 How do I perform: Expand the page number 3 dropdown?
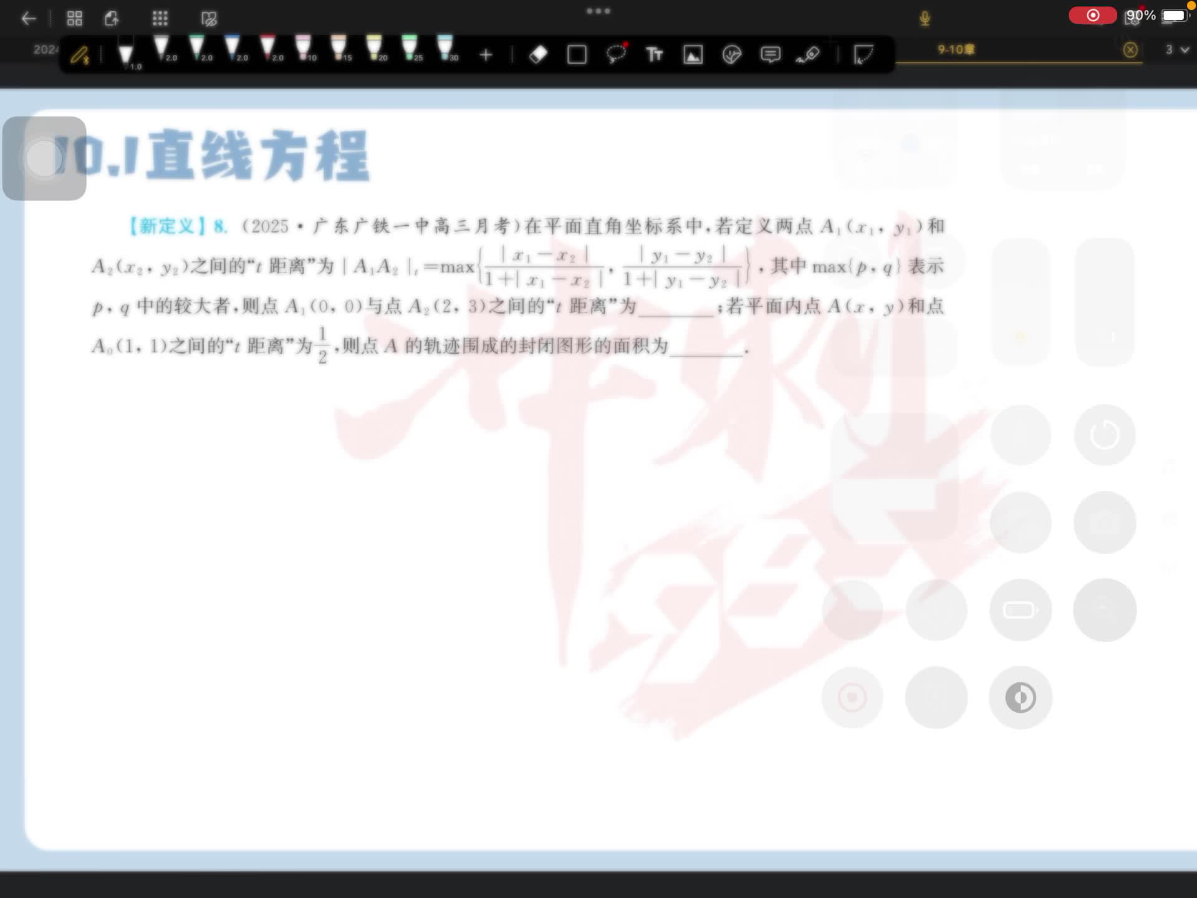coord(1176,49)
